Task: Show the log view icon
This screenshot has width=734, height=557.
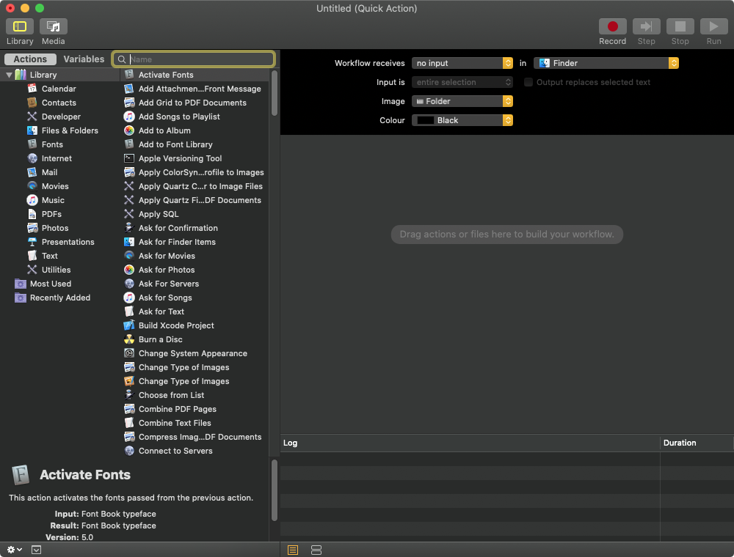Action: (x=293, y=550)
